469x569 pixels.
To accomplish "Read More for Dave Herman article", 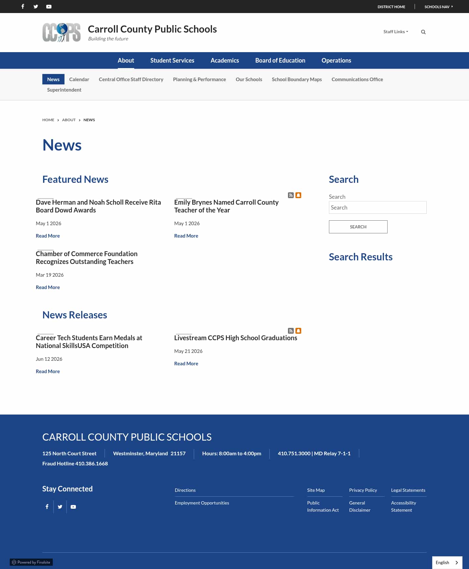I will [x=48, y=236].
